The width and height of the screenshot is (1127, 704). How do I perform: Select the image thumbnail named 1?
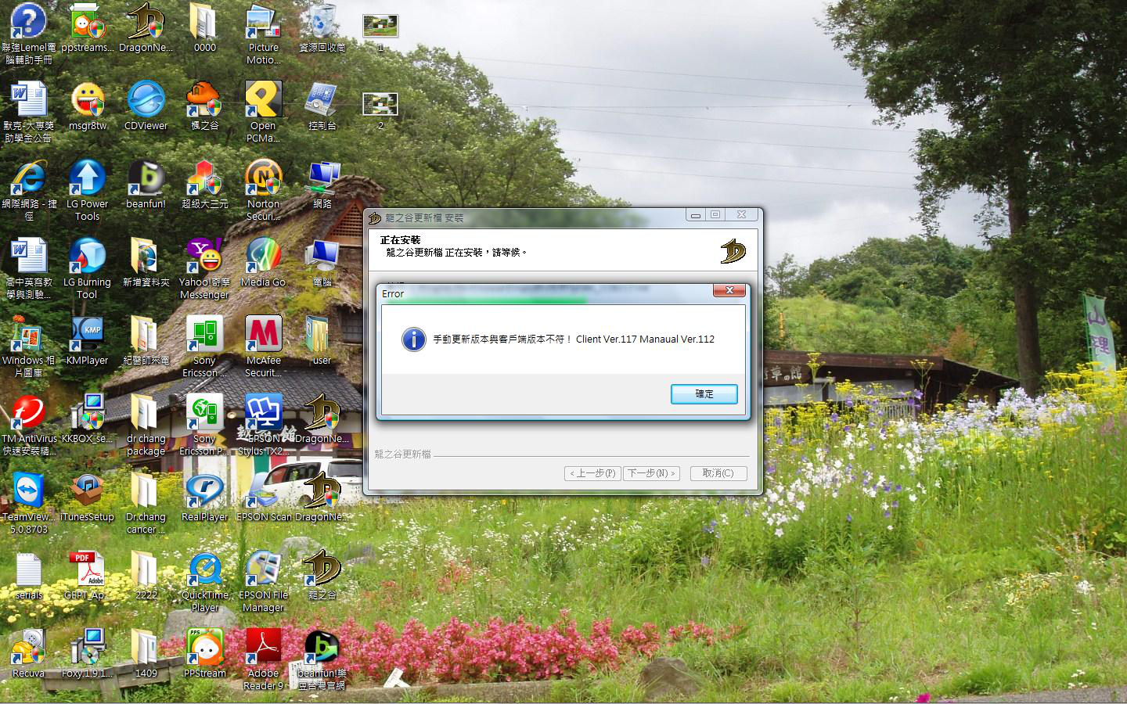tap(380, 32)
